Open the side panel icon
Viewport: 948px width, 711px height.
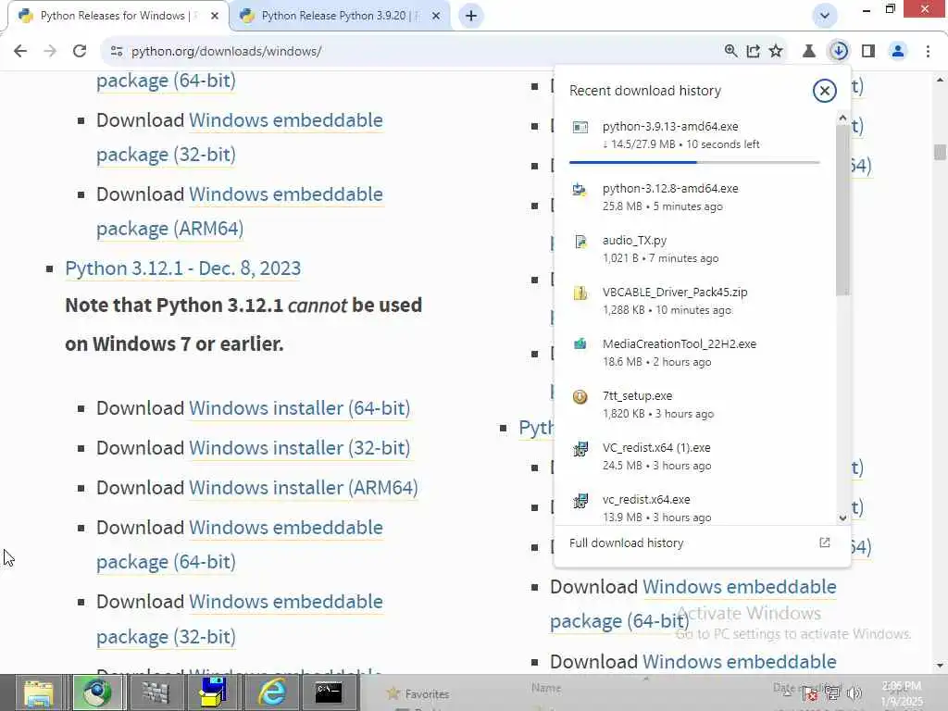point(868,52)
